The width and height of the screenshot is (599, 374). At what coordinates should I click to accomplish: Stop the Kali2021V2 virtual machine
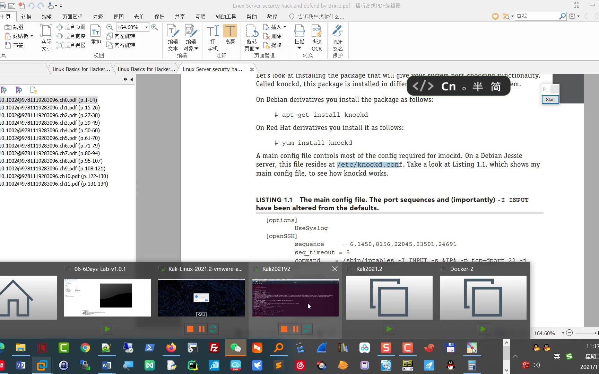pos(284,329)
